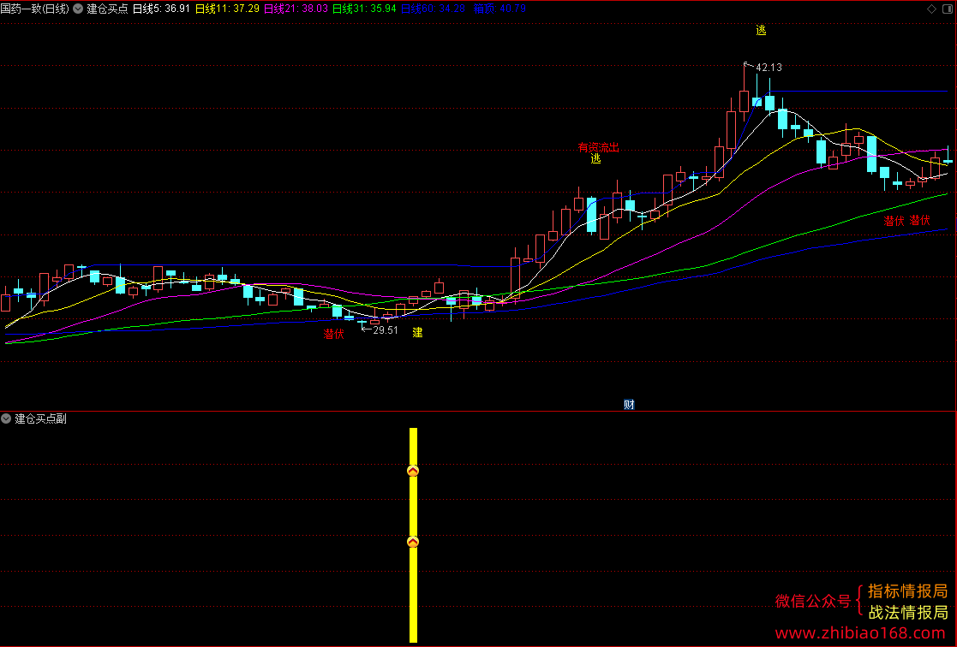Click the 日线11: 37.29 value

tap(227, 9)
